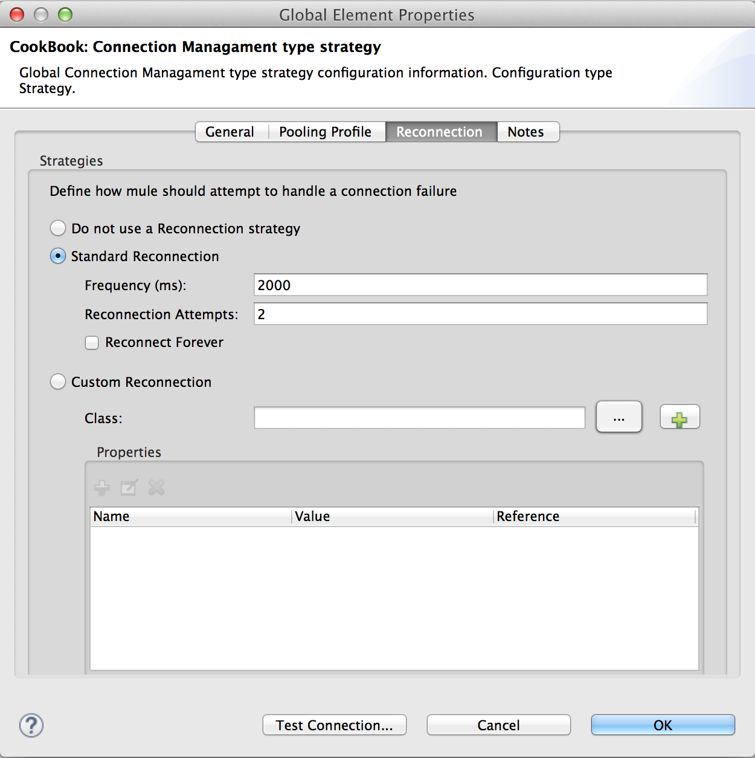Click the edit property icon
This screenshot has height=758, width=755.
coord(129,487)
